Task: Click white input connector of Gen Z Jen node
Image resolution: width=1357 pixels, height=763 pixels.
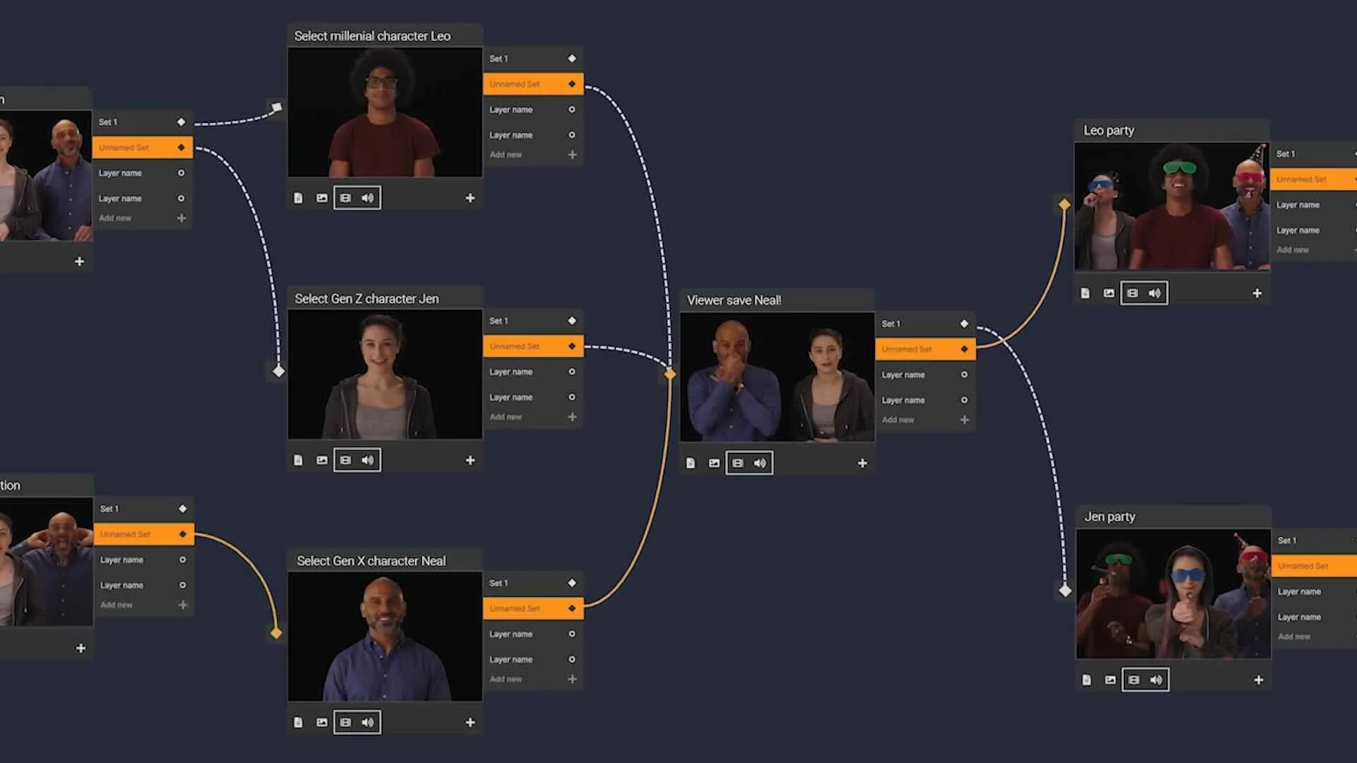Action: click(278, 371)
